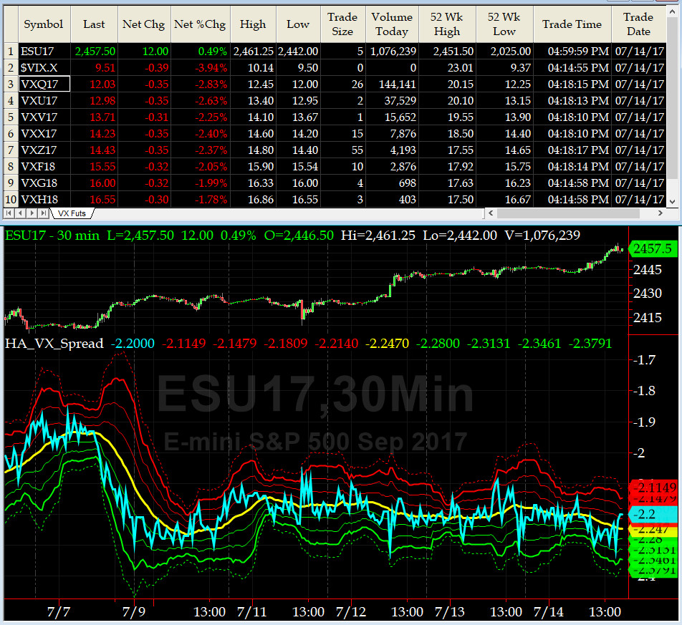Go to first sheet tab arrow
Viewport: 682px width, 625px height.
[x=9, y=213]
